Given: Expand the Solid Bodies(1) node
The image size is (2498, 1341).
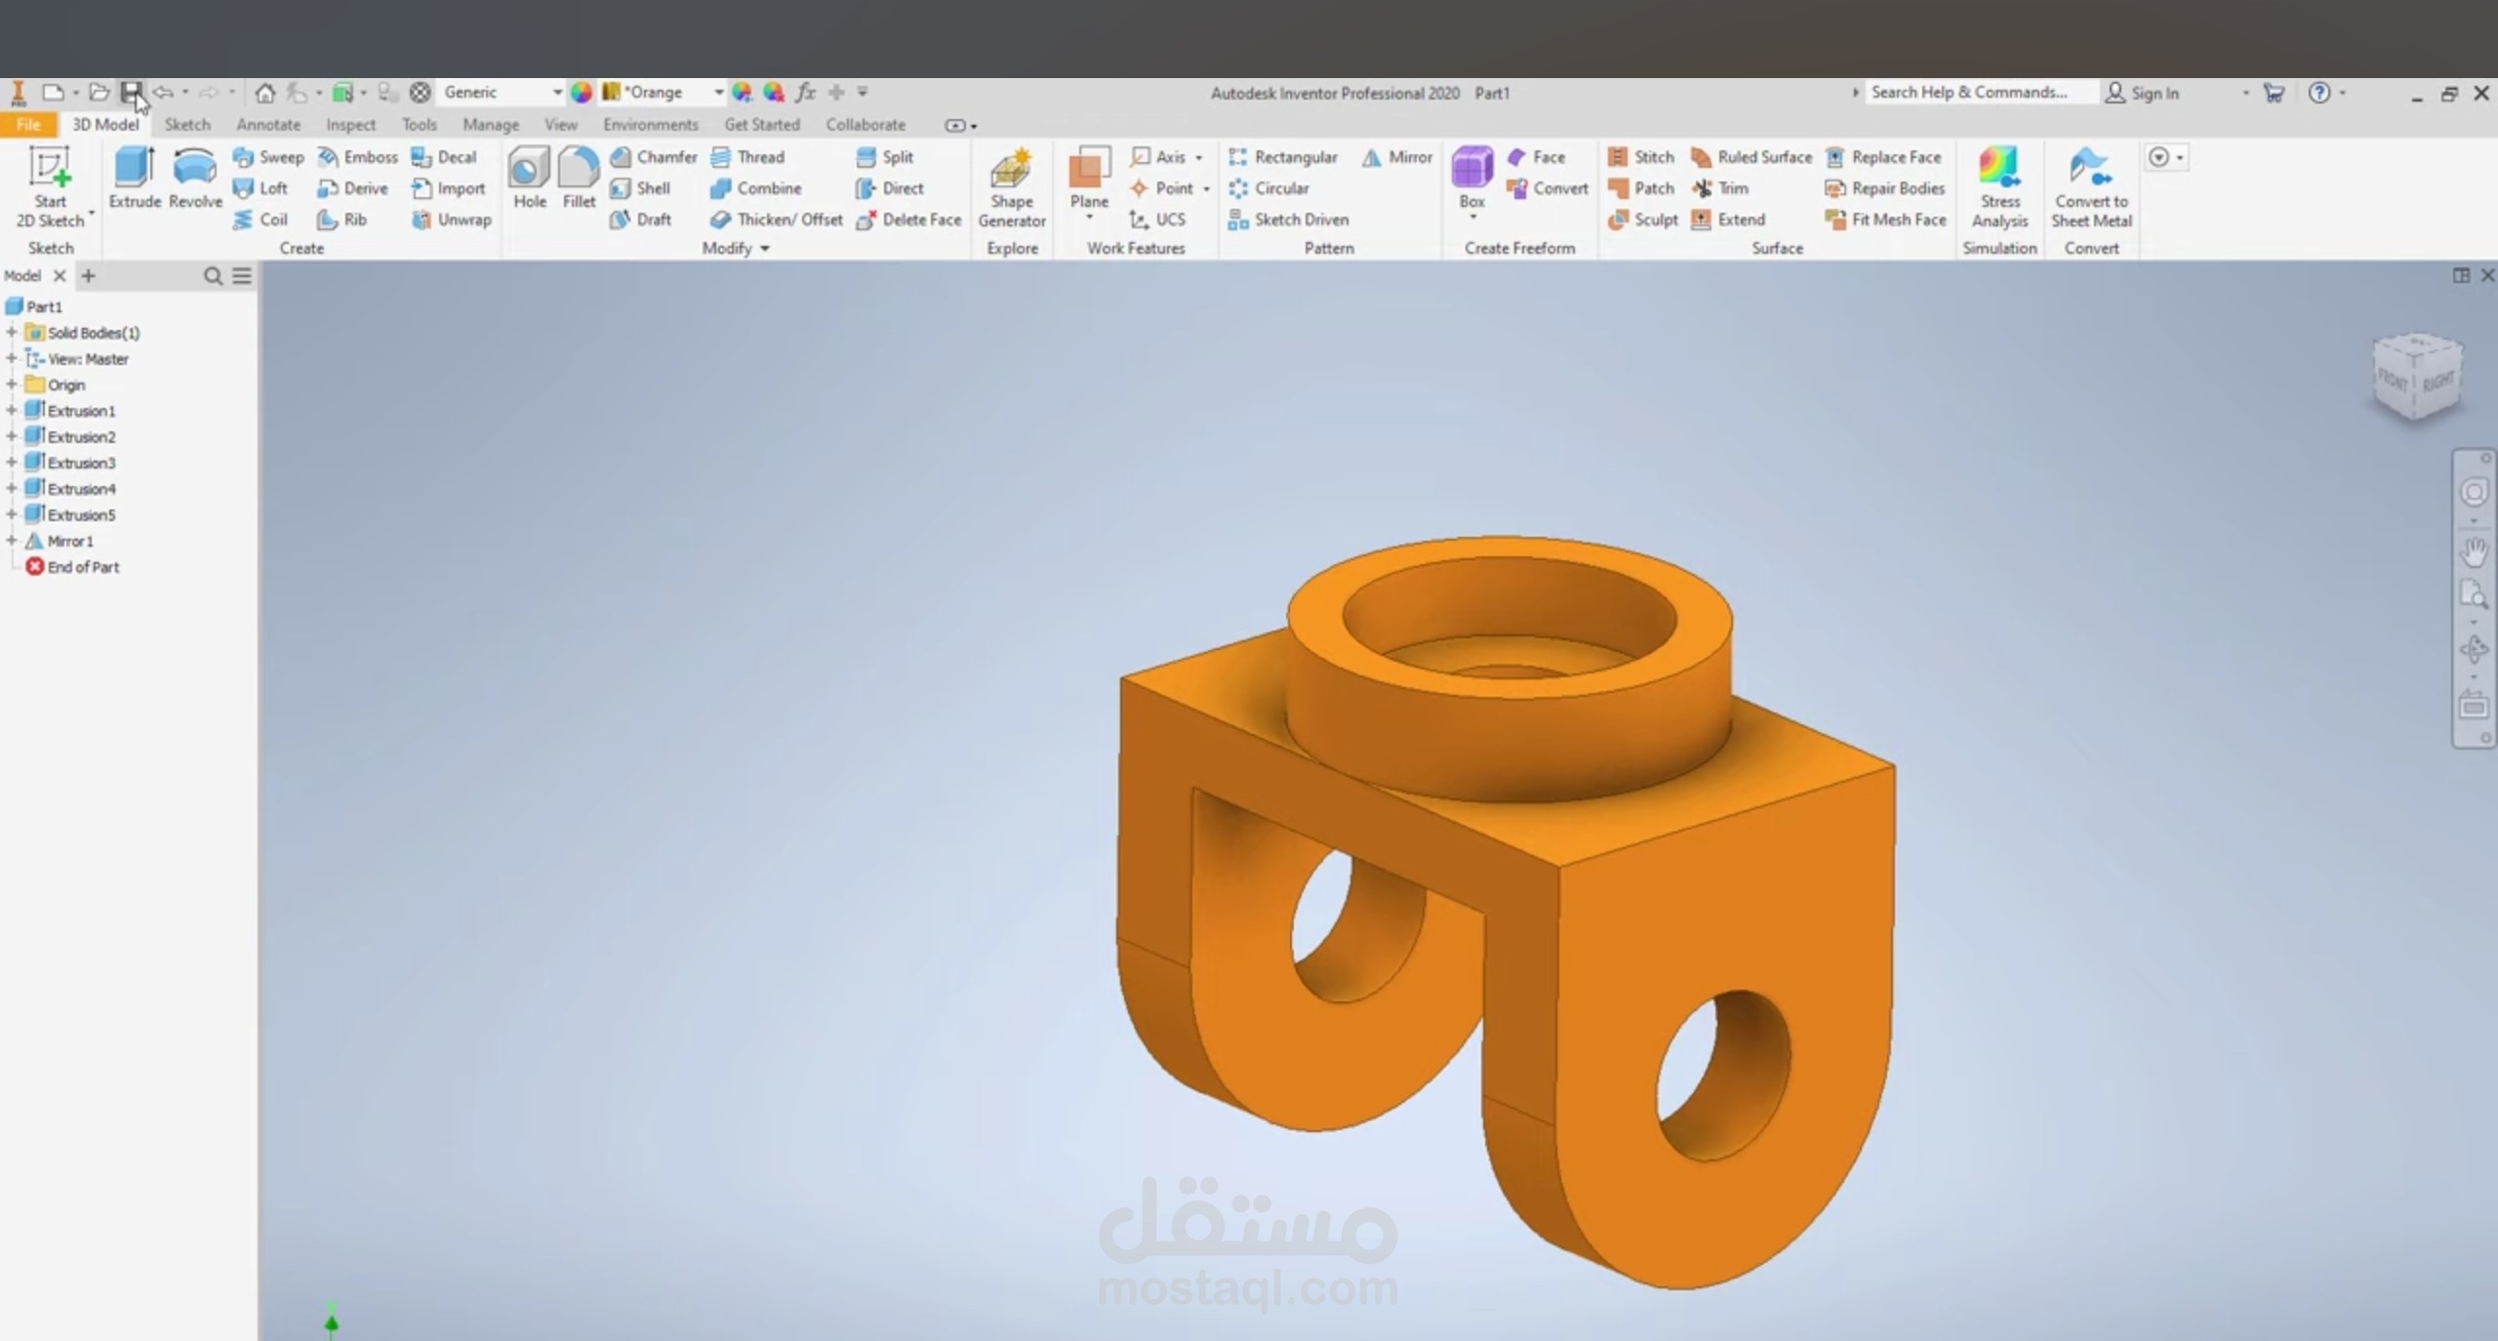Looking at the screenshot, I should 12,333.
